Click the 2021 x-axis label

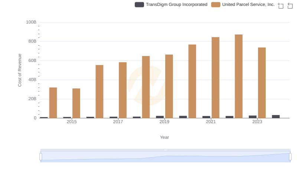[x=211, y=122]
